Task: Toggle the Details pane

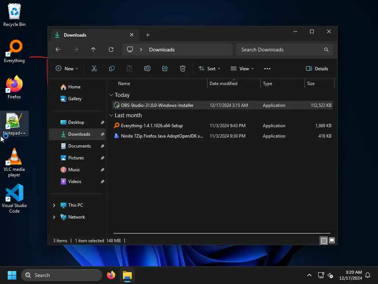Action: 317,68
